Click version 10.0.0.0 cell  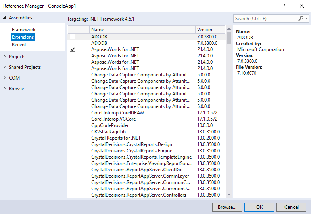pos(205,125)
